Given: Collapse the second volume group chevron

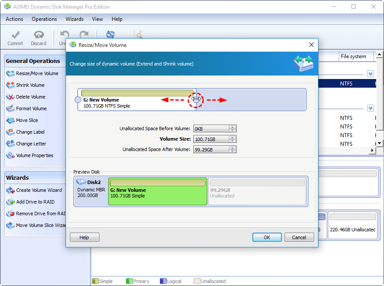Looking at the screenshot, I should tap(371, 108).
